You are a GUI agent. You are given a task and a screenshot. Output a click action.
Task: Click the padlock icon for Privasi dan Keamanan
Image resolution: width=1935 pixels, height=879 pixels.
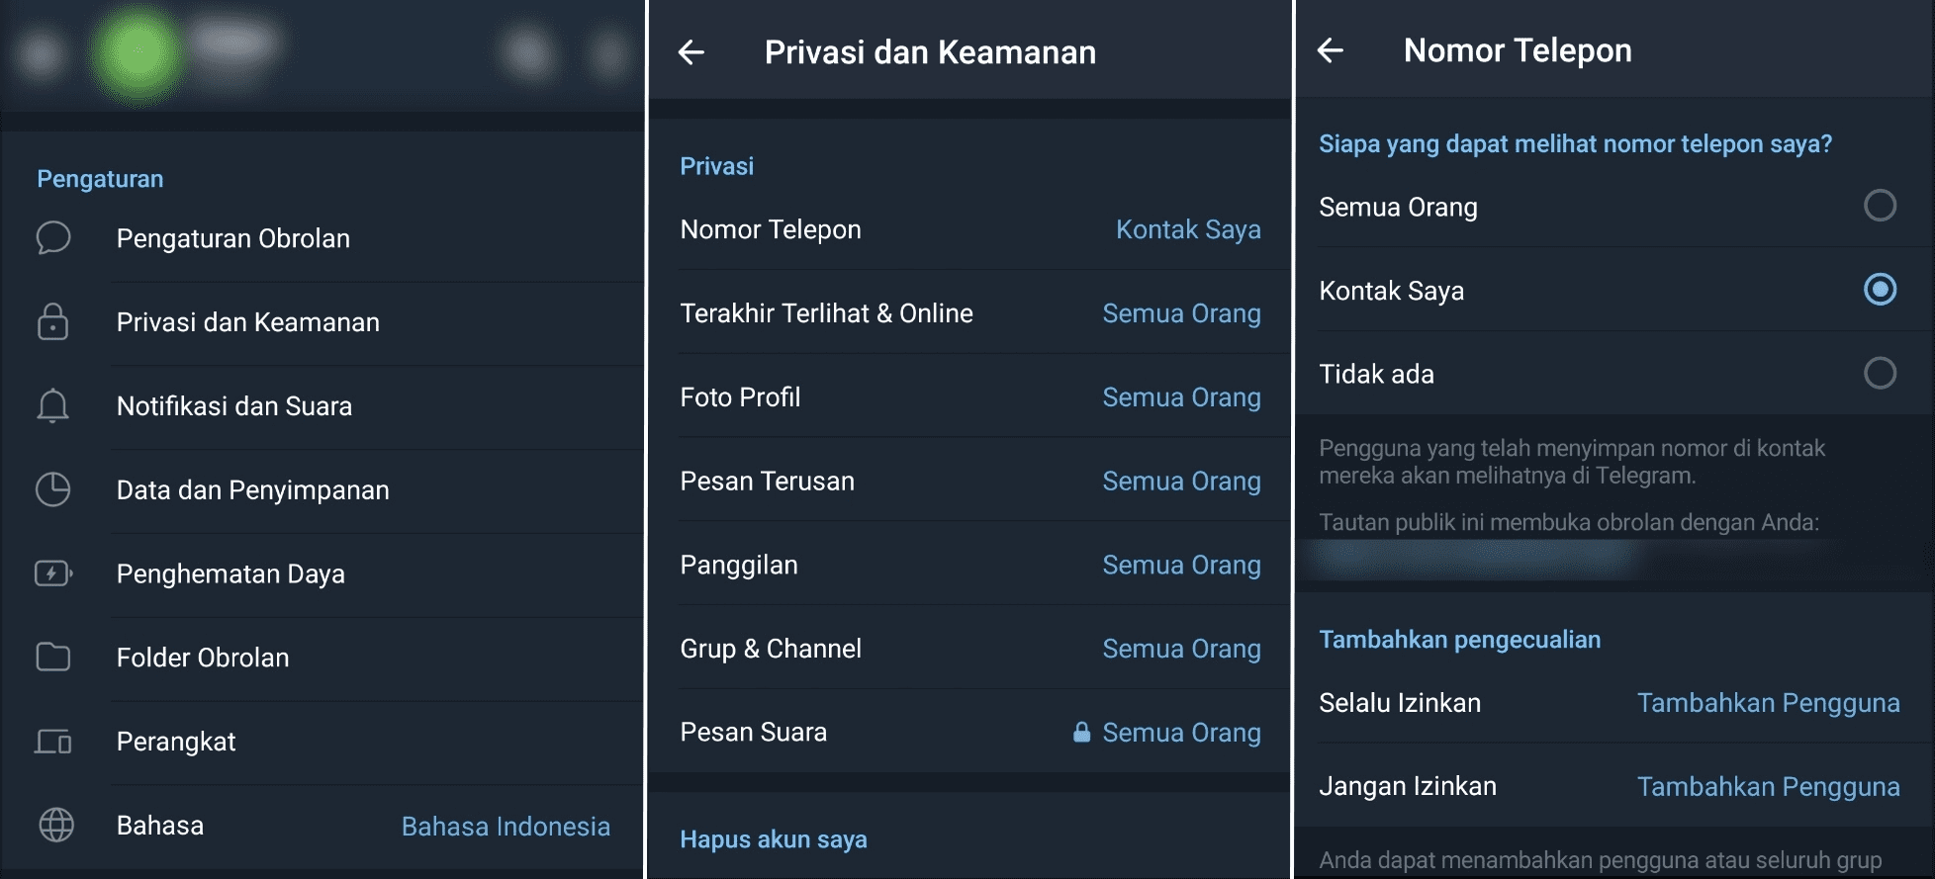(x=53, y=322)
